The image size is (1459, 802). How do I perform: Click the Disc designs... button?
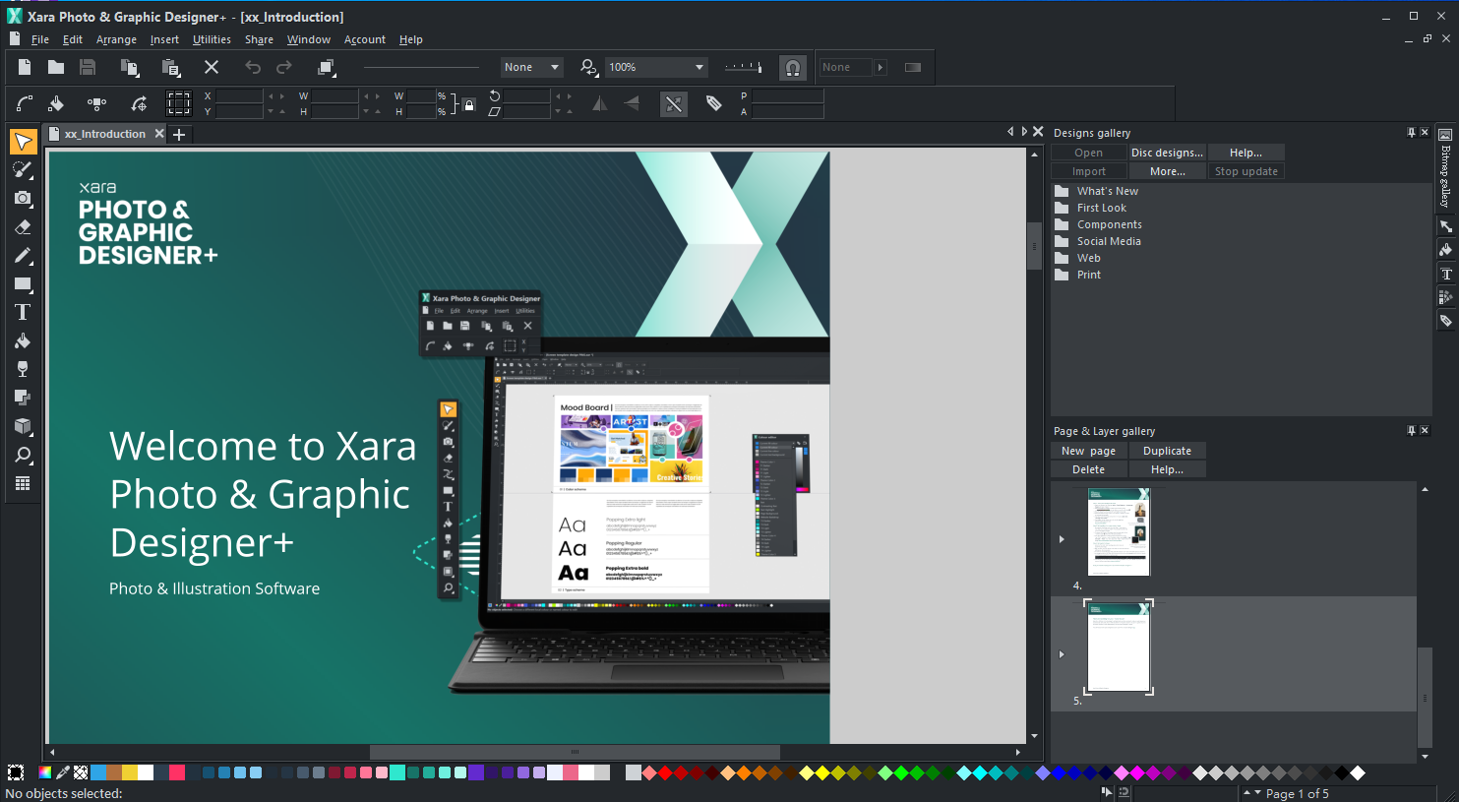[1167, 153]
